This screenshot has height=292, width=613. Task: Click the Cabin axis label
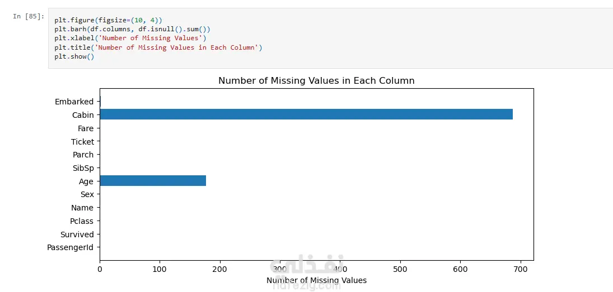click(83, 115)
